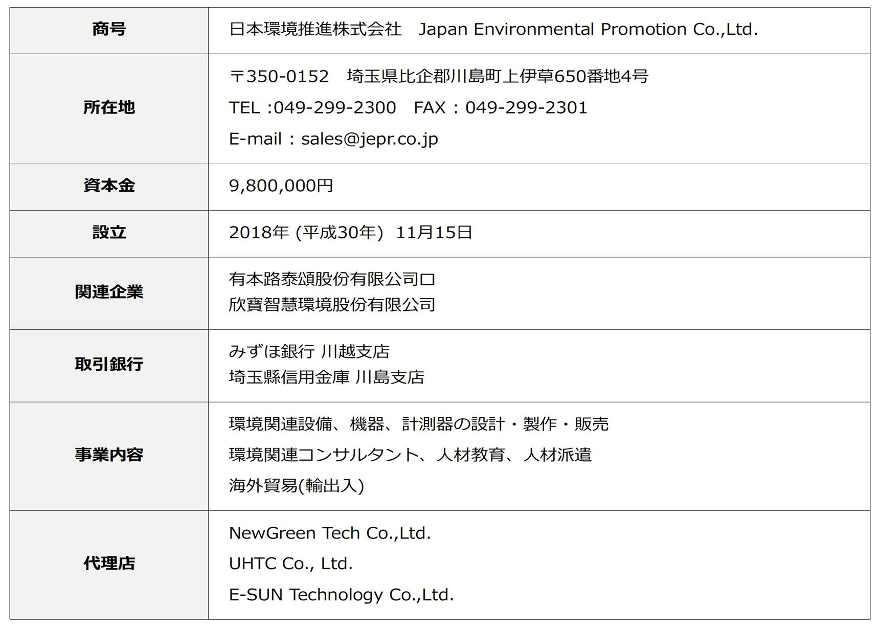
Task: Click the 資本金 row label
Action: (109, 185)
